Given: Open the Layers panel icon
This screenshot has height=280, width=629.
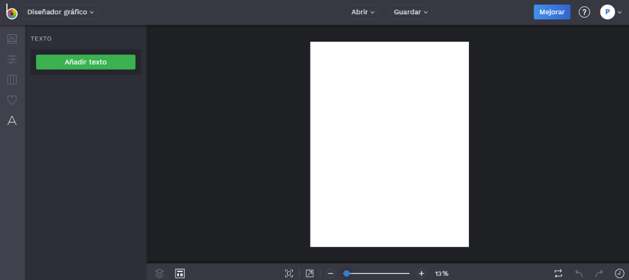Looking at the screenshot, I should [160, 273].
